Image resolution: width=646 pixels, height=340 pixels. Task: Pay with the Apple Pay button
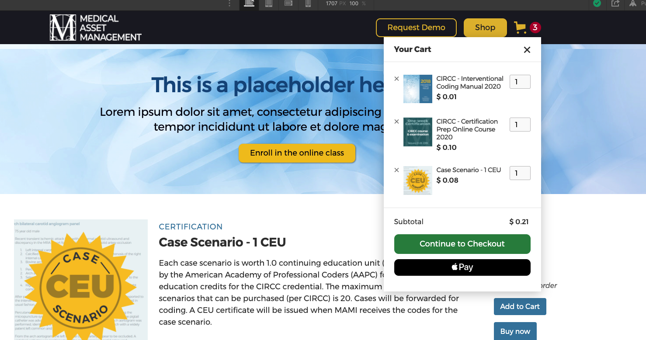(462, 267)
